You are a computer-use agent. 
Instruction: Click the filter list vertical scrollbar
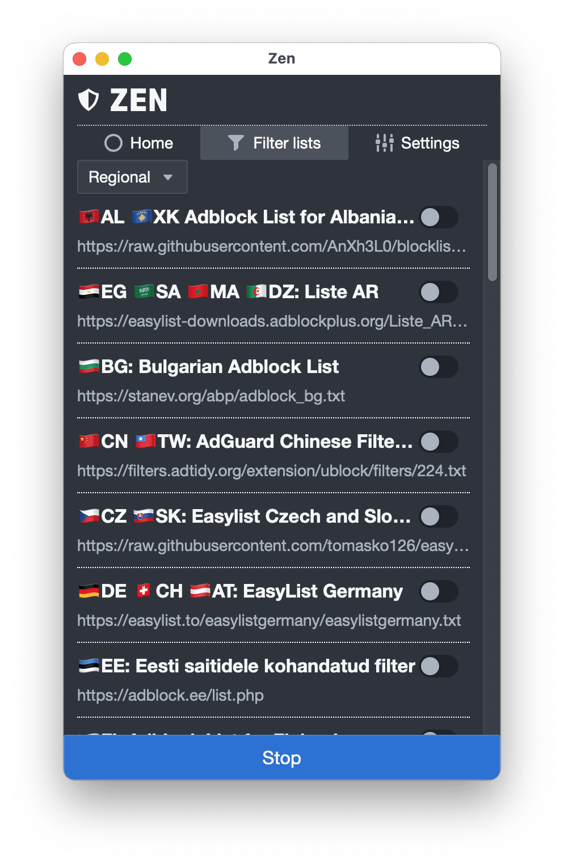493,222
